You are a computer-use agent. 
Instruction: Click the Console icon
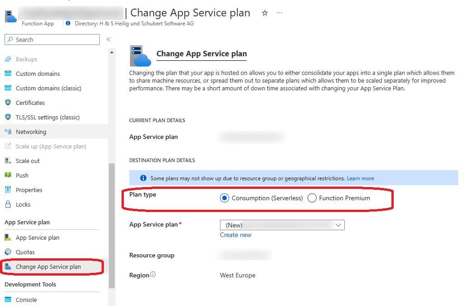pyautogui.click(x=8, y=299)
